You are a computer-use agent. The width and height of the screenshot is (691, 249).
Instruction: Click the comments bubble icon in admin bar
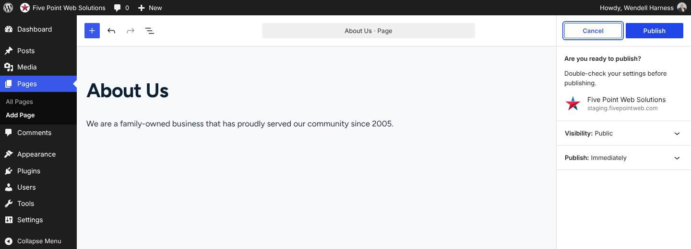(x=118, y=8)
